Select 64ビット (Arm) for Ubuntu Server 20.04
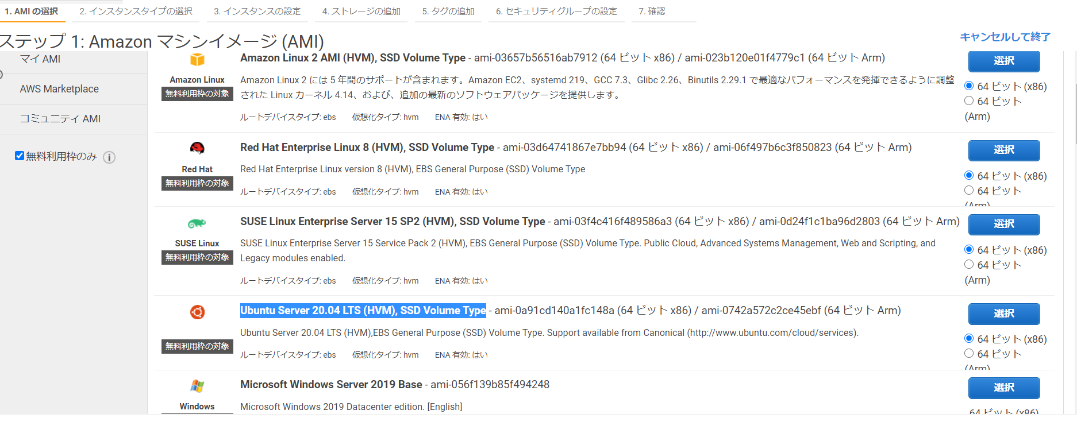 tap(969, 353)
